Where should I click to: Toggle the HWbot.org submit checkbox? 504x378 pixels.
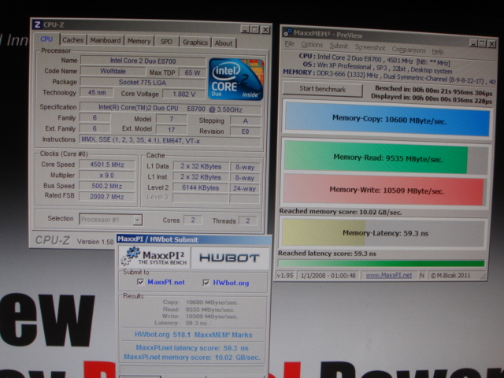click(x=206, y=283)
